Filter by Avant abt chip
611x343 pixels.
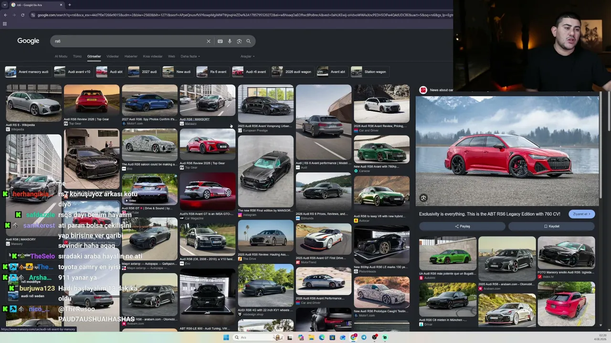[332, 72]
